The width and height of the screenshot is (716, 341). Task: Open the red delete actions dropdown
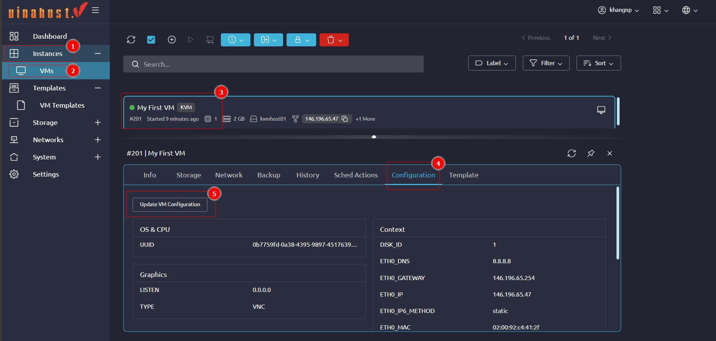pyautogui.click(x=334, y=40)
